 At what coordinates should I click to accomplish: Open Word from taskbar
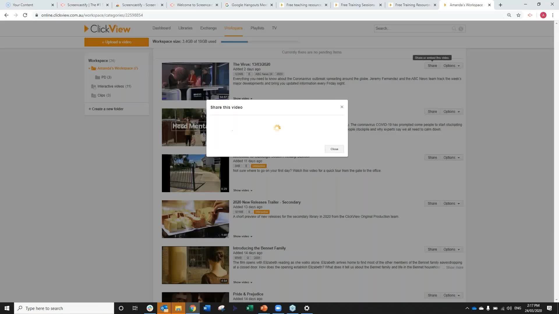point(207,308)
